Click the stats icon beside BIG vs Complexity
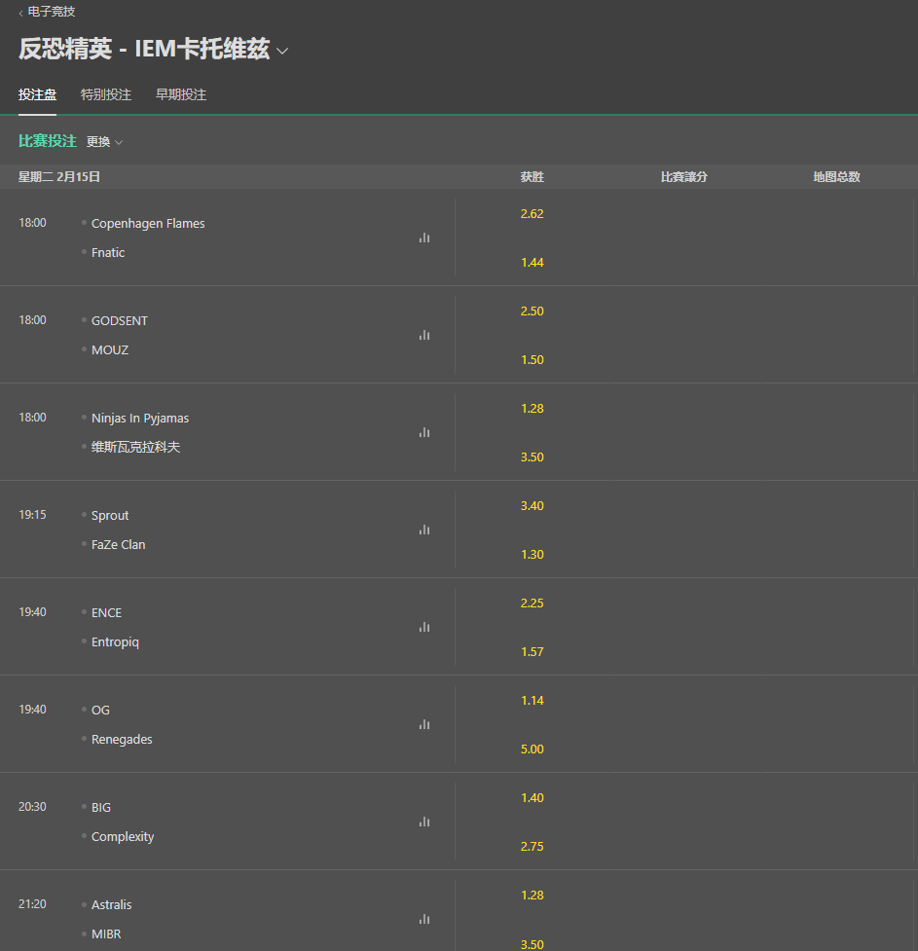 (x=424, y=822)
